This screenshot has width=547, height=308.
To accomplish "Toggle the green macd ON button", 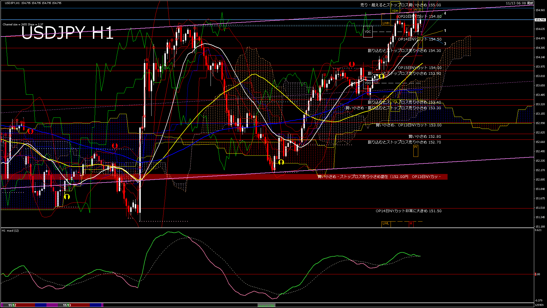I will coord(266,305).
